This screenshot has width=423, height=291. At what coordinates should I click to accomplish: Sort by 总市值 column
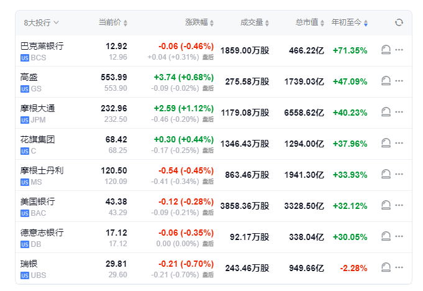[310, 22]
